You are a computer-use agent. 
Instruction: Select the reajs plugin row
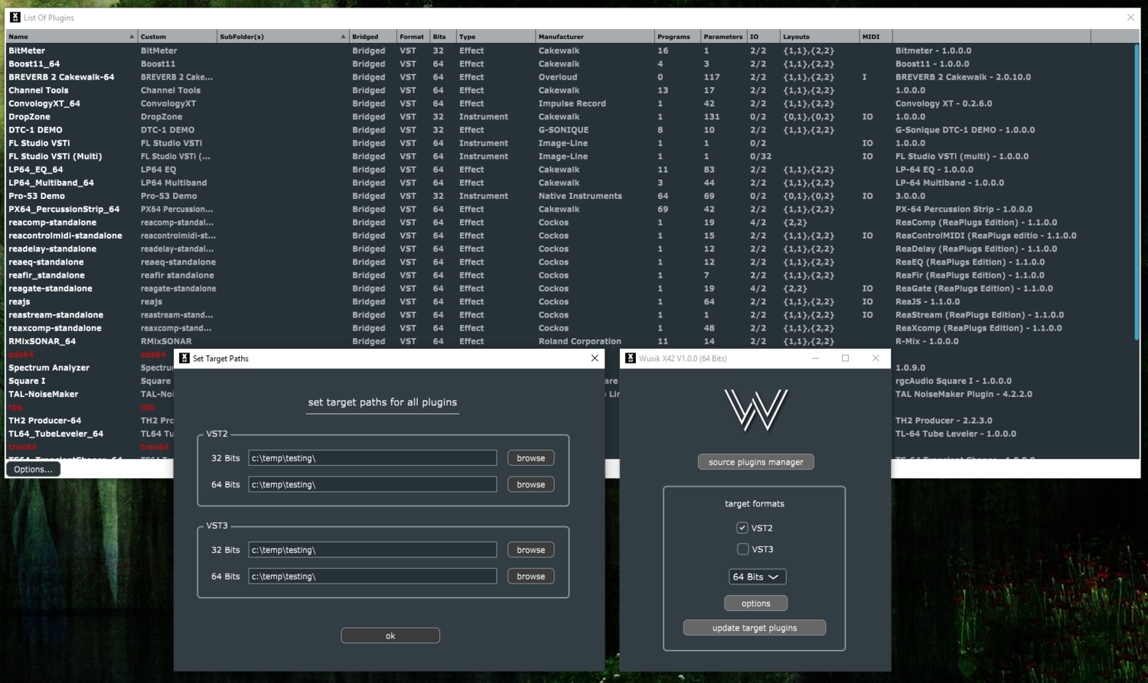(570, 301)
